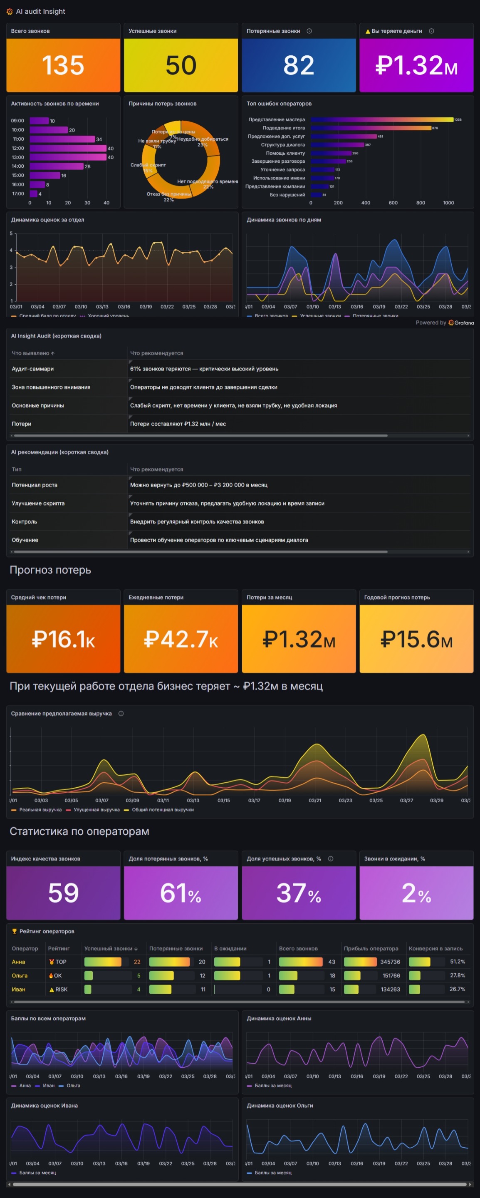Click the Grafana logo beside AI audit Insight
Screen dimensions: 480x1198
tap(9, 11)
